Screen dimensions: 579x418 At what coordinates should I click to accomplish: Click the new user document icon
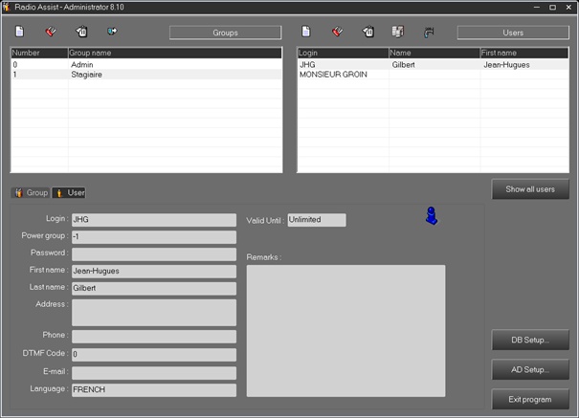click(x=306, y=32)
